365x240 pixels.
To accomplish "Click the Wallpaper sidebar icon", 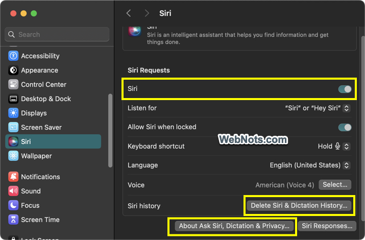I will pyautogui.click(x=13, y=156).
